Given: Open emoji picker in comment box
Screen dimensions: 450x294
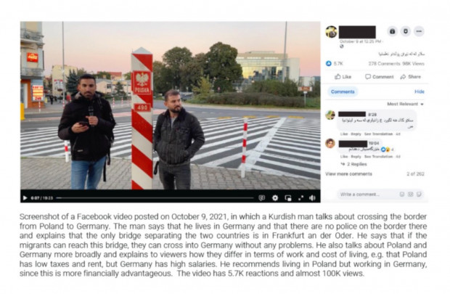Looking at the screenshot, I should (x=402, y=195).
